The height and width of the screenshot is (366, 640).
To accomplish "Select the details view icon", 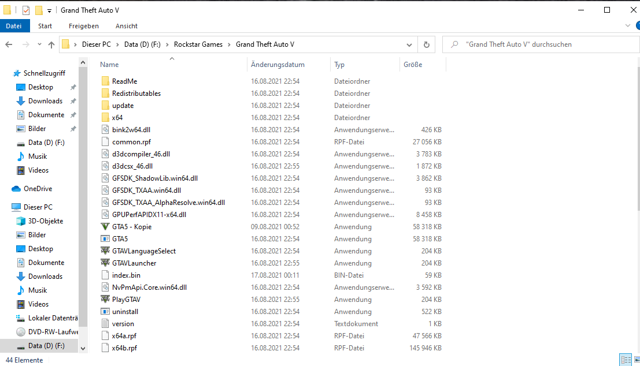I will [x=626, y=360].
